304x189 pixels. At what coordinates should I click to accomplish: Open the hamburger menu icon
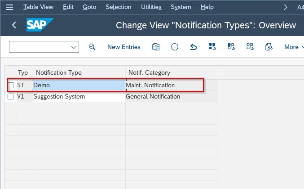click(9, 7)
